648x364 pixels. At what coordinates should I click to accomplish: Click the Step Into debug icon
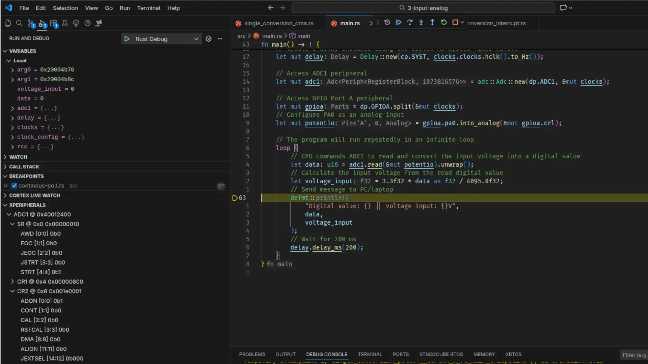click(421, 22)
